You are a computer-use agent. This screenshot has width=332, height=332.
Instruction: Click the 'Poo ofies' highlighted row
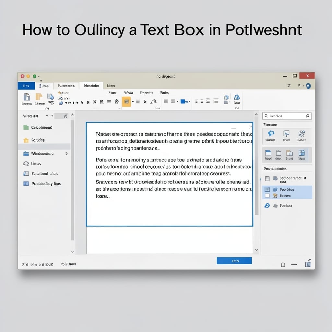(287, 189)
